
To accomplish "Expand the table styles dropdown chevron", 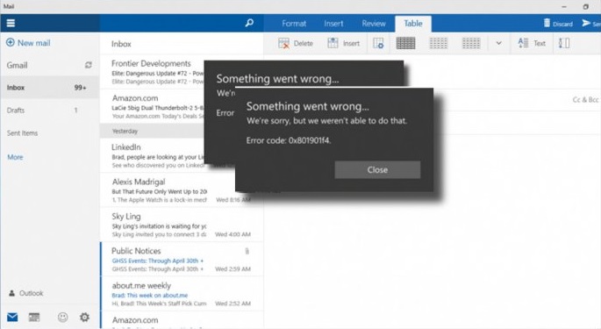I will click(x=498, y=43).
